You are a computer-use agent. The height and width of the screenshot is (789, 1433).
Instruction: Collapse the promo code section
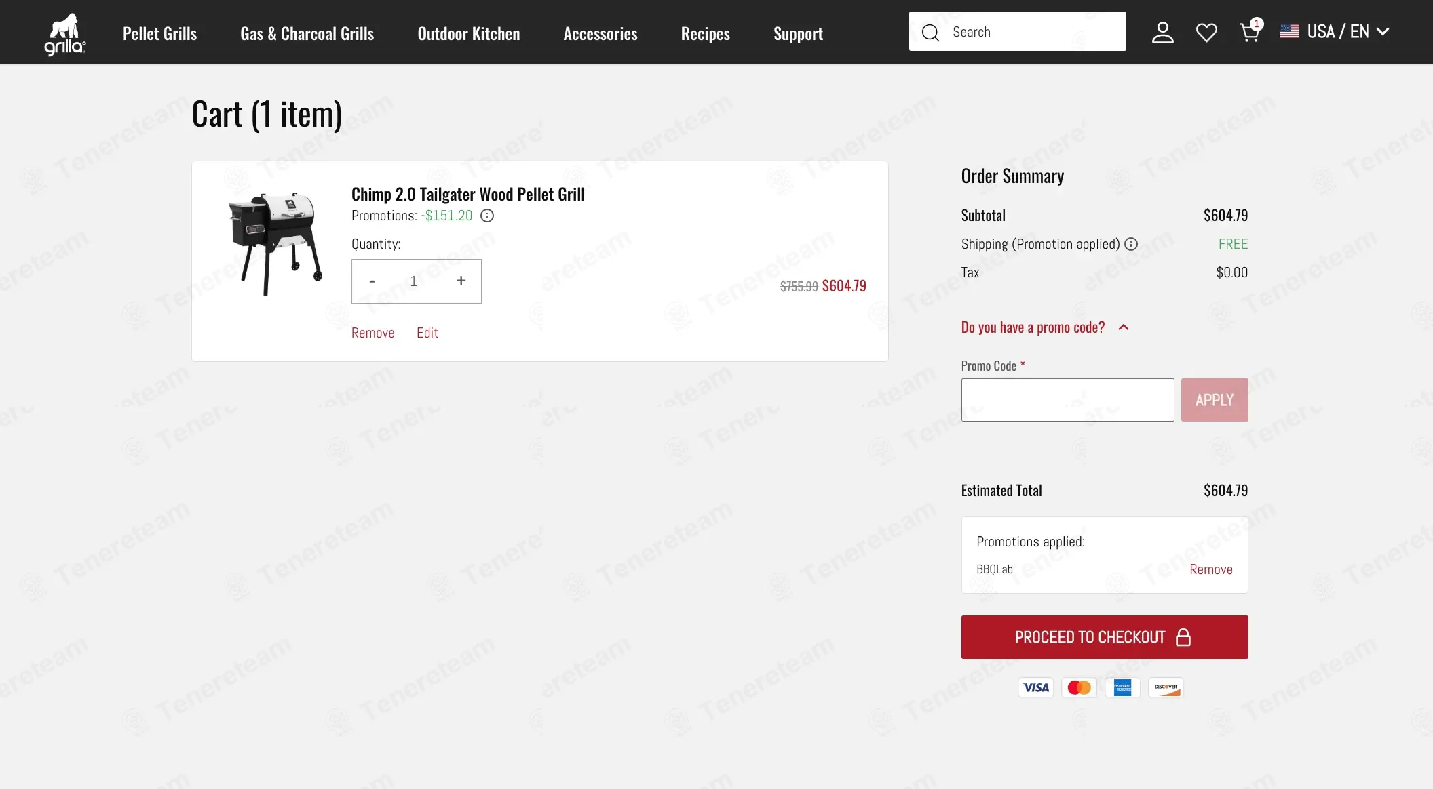point(1123,327)
